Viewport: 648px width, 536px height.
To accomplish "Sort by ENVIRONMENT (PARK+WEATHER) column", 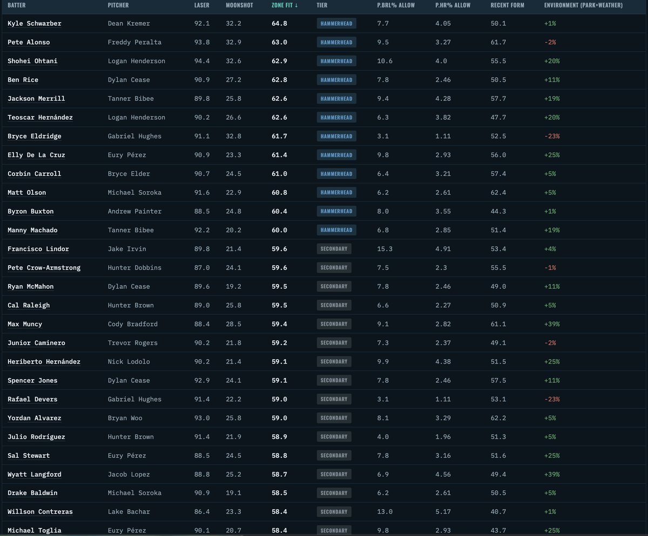I will pyautogui.click(x=583, y=5).
